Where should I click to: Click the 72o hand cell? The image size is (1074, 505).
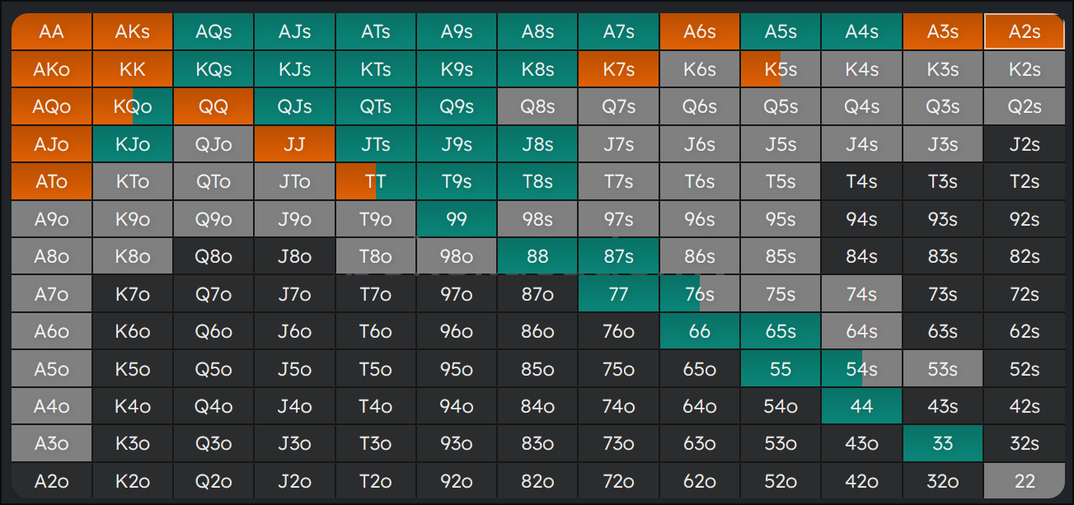click(618, 481)
